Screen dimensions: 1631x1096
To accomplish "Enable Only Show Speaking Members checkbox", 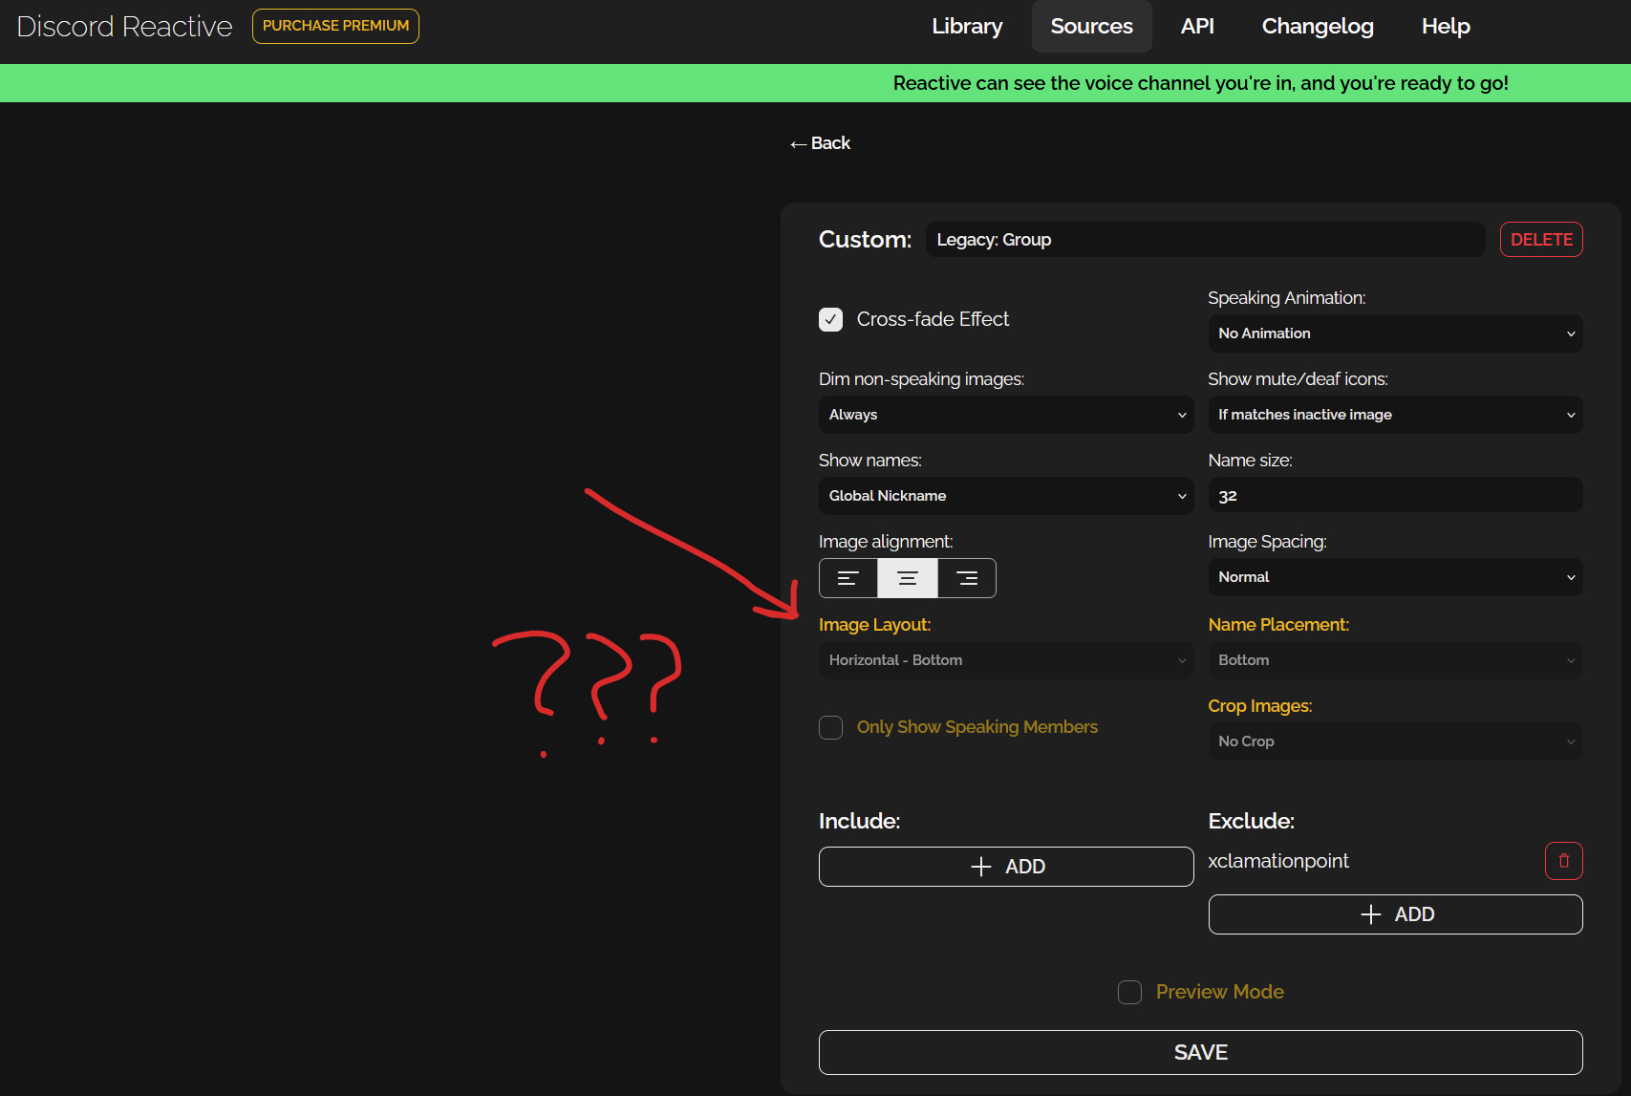I will (x=831, y=727).
